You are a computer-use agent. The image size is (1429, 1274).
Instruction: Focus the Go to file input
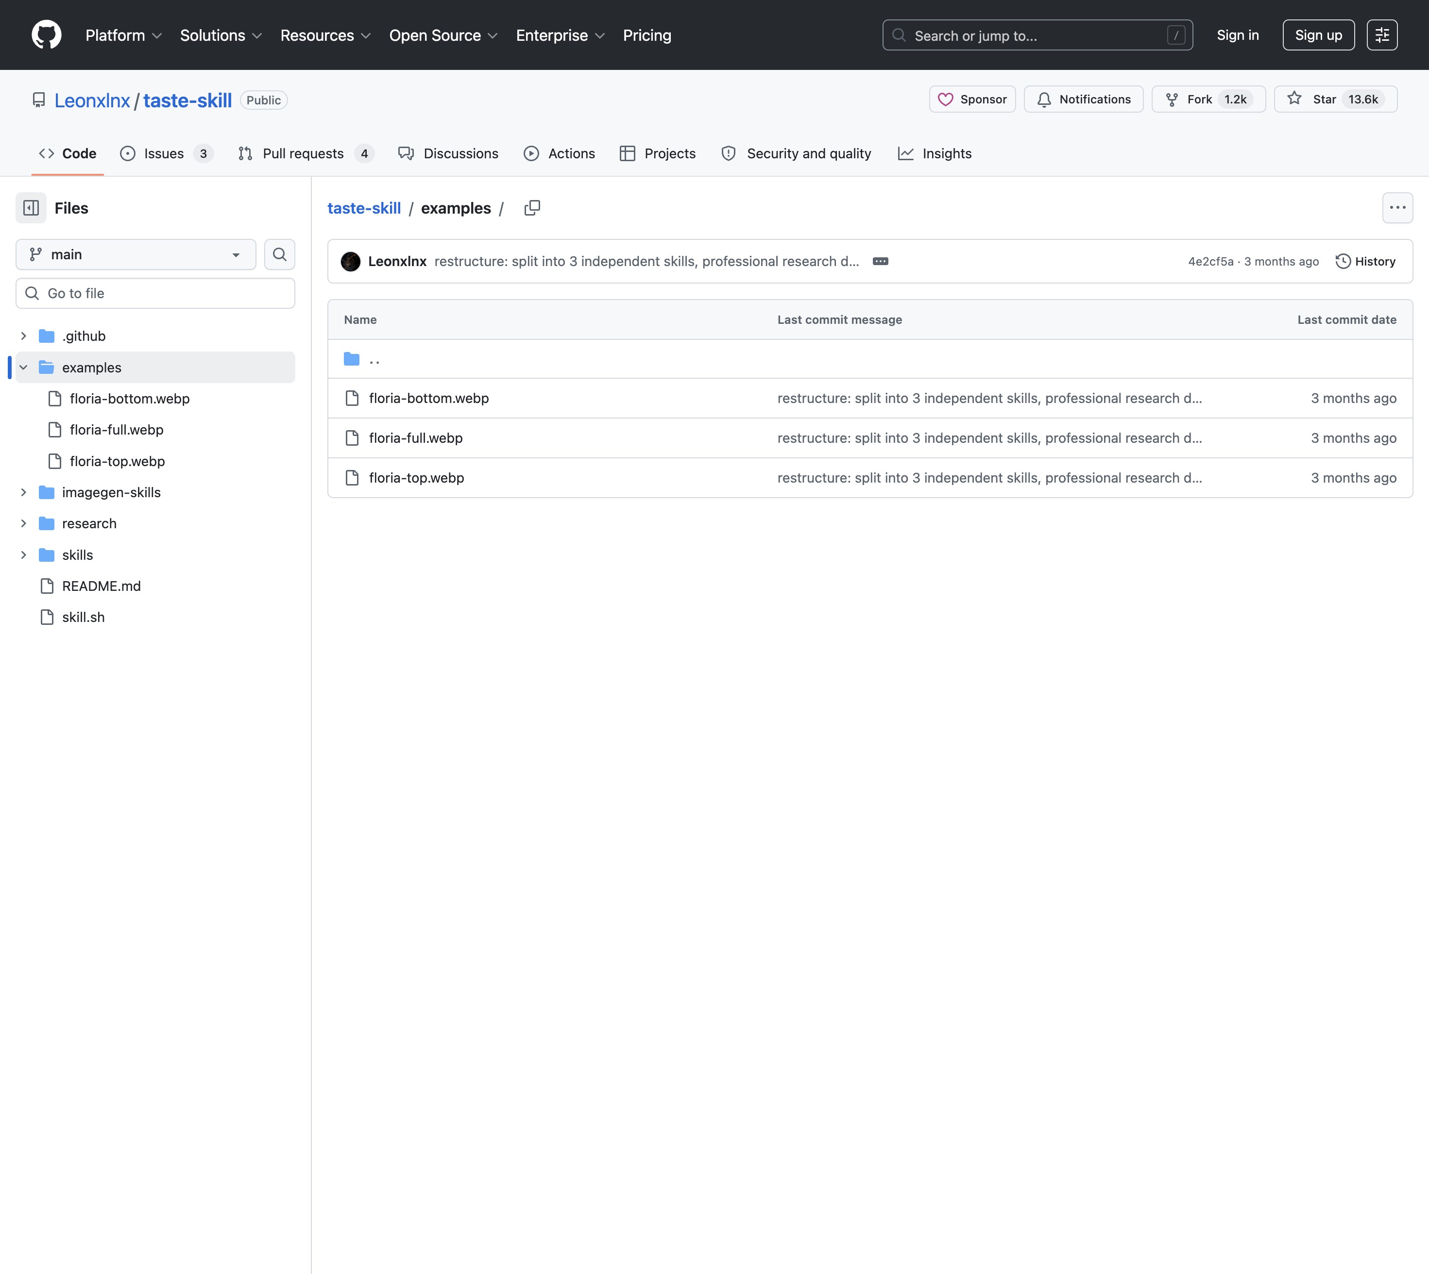155,293
